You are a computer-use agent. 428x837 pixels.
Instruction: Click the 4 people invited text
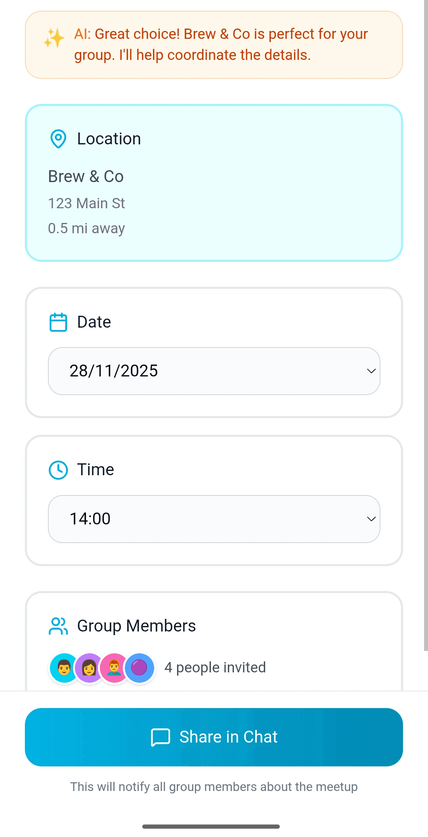coord(215,668)
